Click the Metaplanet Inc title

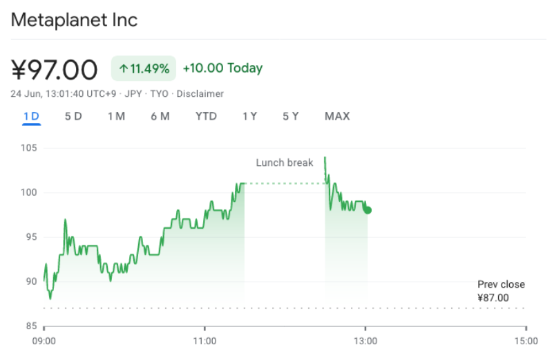pos(74,20)
